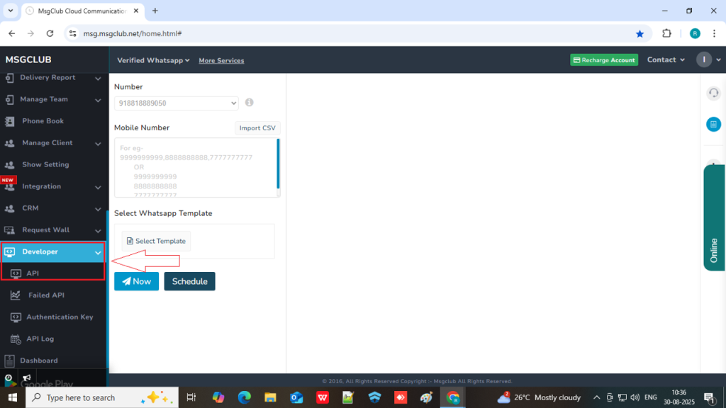The height and width of the screenshot is (408, 726).
Task: Click the blue round icon on right edge
Action: click(713, 124)
